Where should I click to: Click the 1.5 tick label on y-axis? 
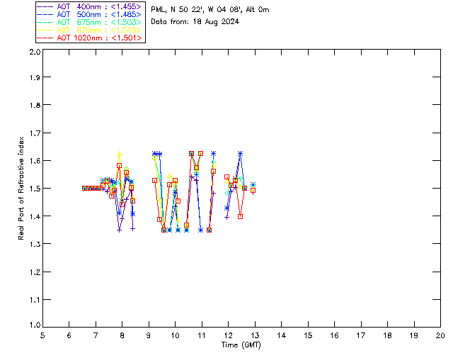point(35,188)
